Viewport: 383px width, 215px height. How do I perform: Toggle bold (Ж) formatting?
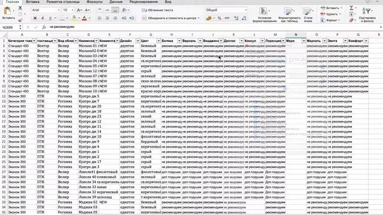[35, 19]
